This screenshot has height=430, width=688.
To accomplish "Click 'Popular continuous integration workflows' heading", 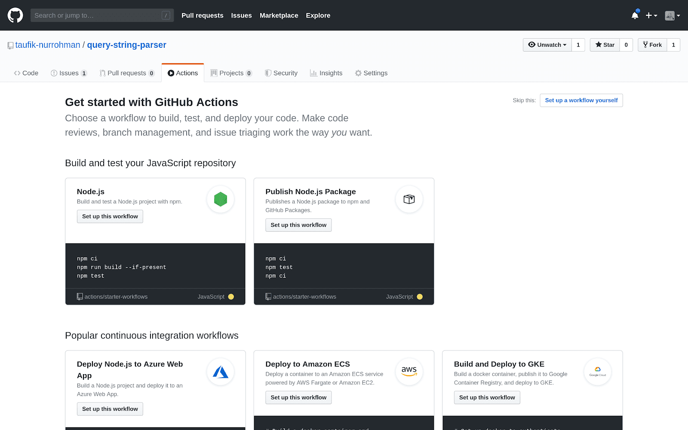I will click(152, 335).
